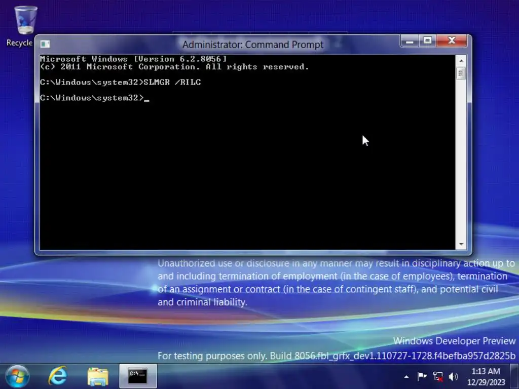Launch Internet Explorer from the taskbar

pyautogui.click(x=58, y=376)
